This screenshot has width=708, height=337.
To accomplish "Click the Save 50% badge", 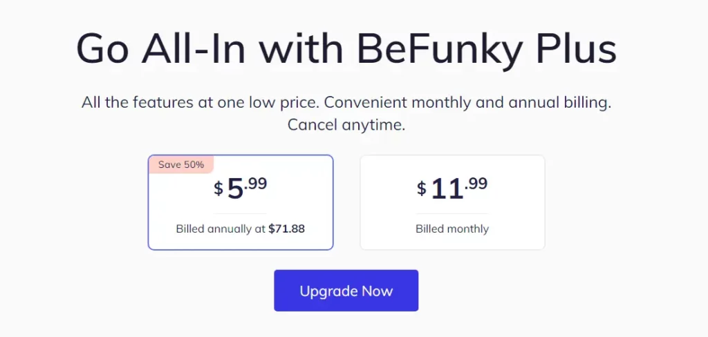I will (x=181, y=164).
